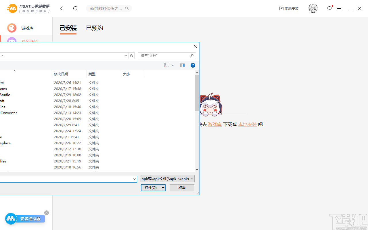
Task: Click the 我的游戏 sidebar icon
Action: [x=11, y=42]
